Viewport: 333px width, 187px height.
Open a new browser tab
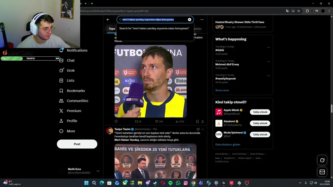tap(92, 3)
